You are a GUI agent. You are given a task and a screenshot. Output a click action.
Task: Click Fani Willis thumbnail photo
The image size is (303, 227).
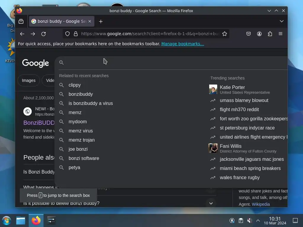click(x=213, y=148)
